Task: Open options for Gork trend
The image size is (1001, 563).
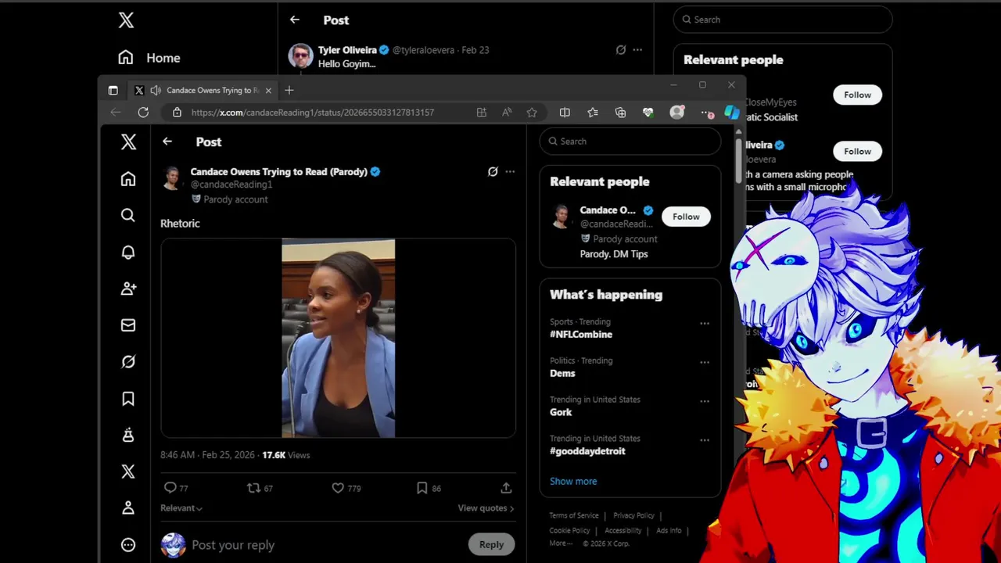Action: 705,401
